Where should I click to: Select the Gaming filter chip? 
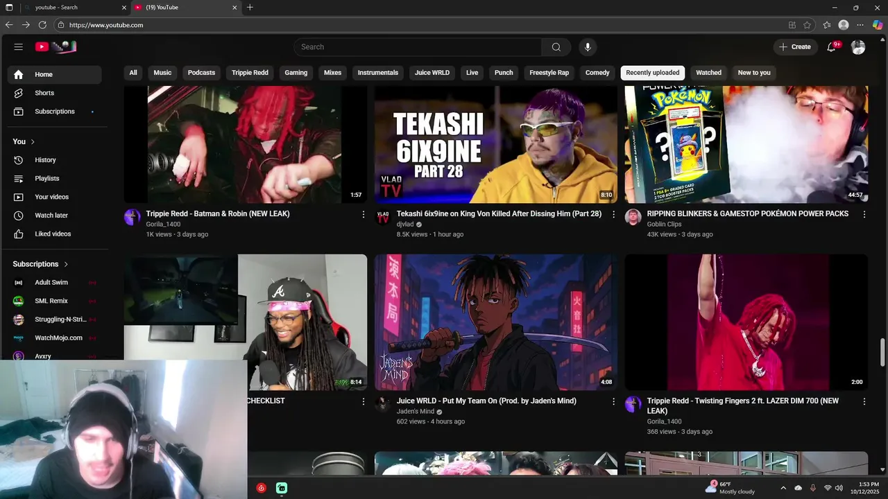click(296, 73)
